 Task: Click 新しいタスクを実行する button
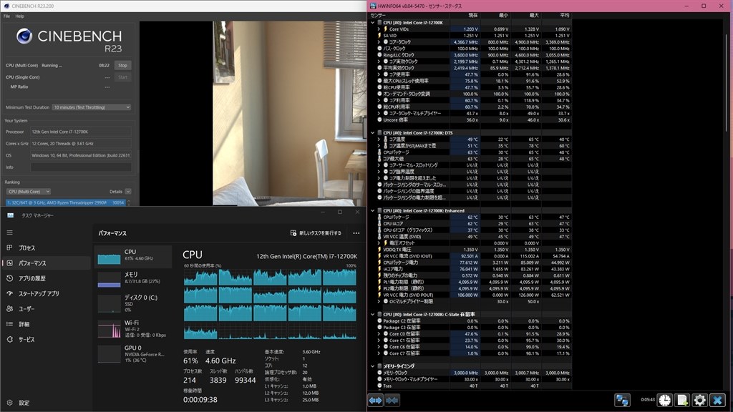point(316,233)
